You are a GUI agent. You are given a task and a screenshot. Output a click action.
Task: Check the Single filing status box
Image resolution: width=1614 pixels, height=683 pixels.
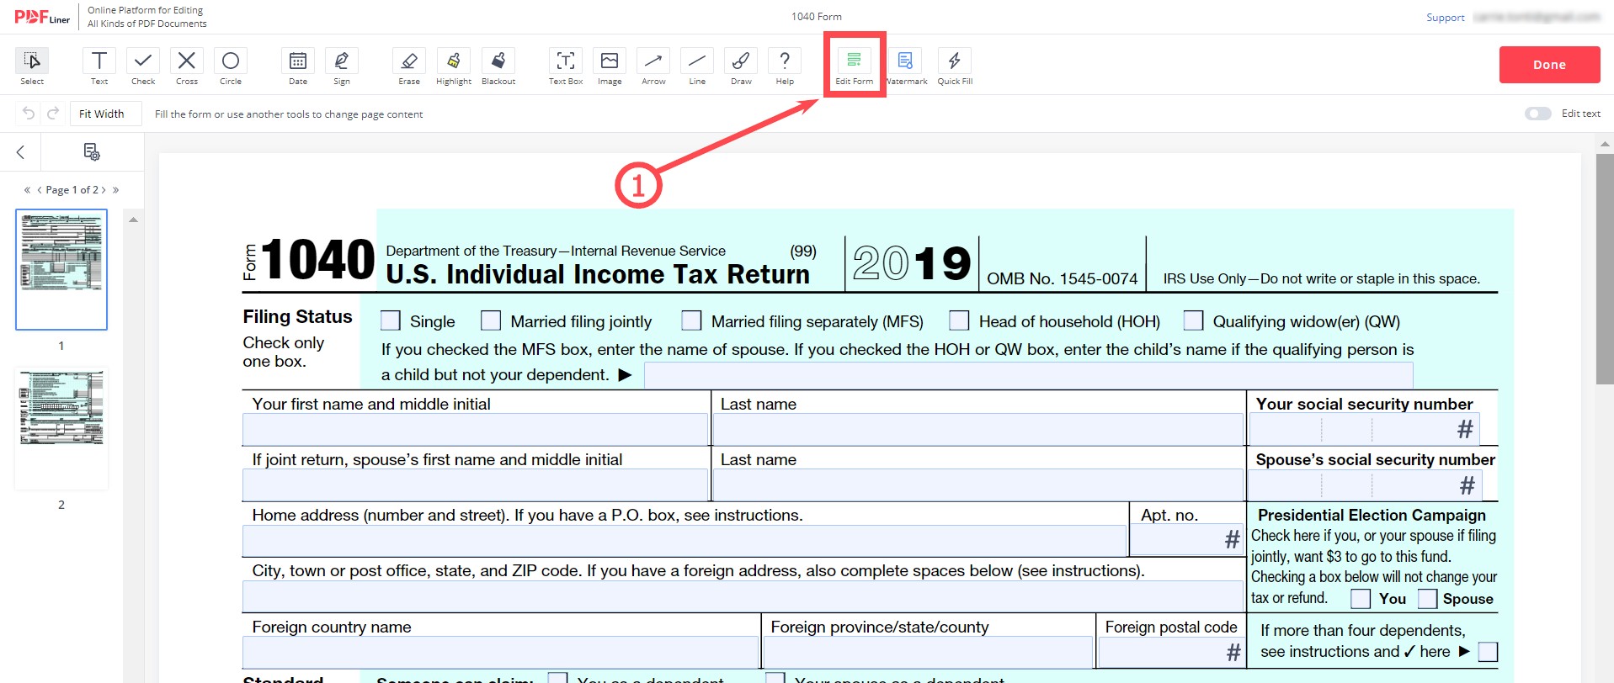pos(391,320)
